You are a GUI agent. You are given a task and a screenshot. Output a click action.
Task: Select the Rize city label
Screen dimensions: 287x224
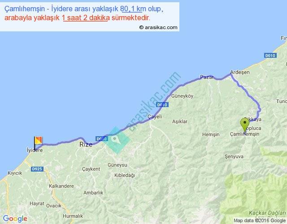(85, 145)
